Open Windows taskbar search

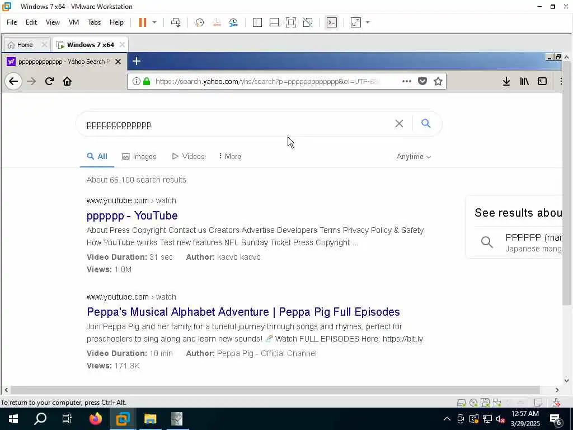click(40, 419)
